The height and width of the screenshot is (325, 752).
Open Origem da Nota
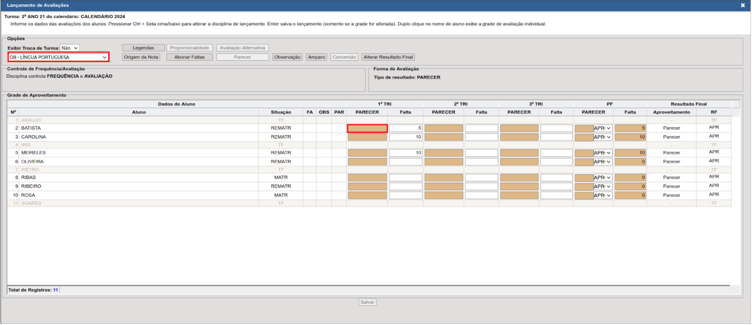point(141,57)
